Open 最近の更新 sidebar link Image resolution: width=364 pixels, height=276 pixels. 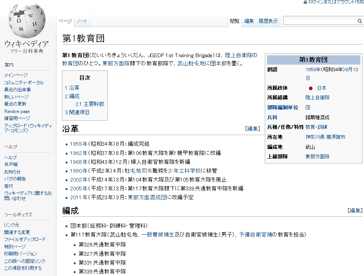click(15, 104)
